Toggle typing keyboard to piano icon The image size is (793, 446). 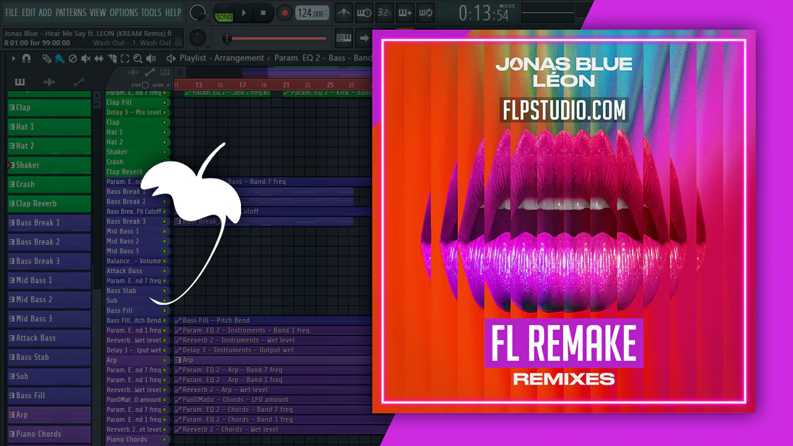[x=344, y=38]
